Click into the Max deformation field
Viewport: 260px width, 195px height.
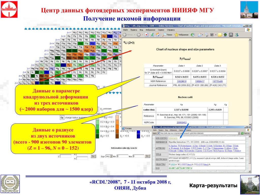pos(139,156)
